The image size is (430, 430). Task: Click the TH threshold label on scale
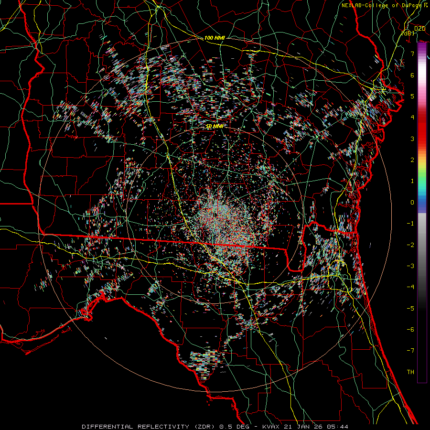(410, 372)
